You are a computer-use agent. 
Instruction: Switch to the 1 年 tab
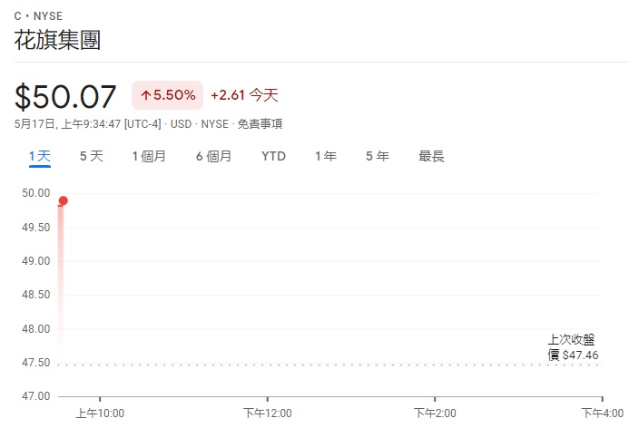point(326,156)
